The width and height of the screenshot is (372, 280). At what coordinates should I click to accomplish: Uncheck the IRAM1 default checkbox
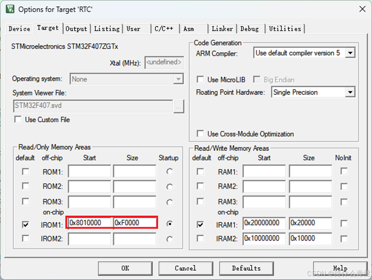click(200, 224)
